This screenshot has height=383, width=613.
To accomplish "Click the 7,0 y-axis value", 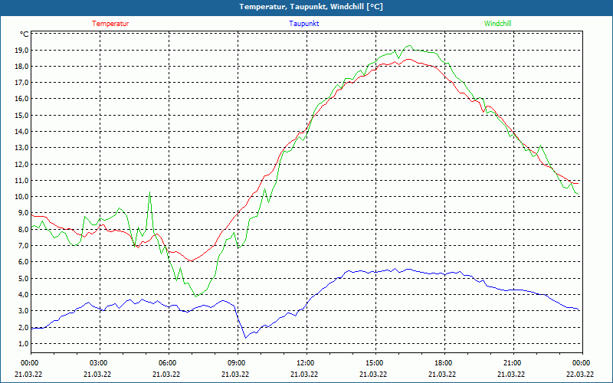I will (x=23, y=245).
